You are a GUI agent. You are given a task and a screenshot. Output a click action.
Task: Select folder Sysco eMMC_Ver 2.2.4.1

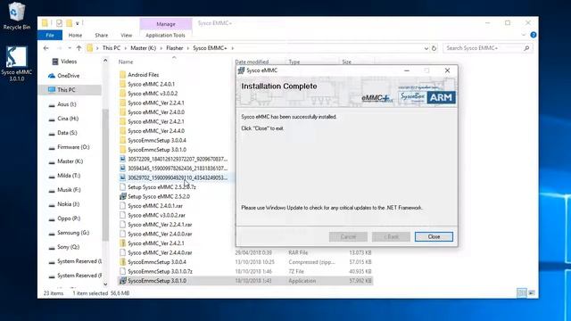coord(156,103)
